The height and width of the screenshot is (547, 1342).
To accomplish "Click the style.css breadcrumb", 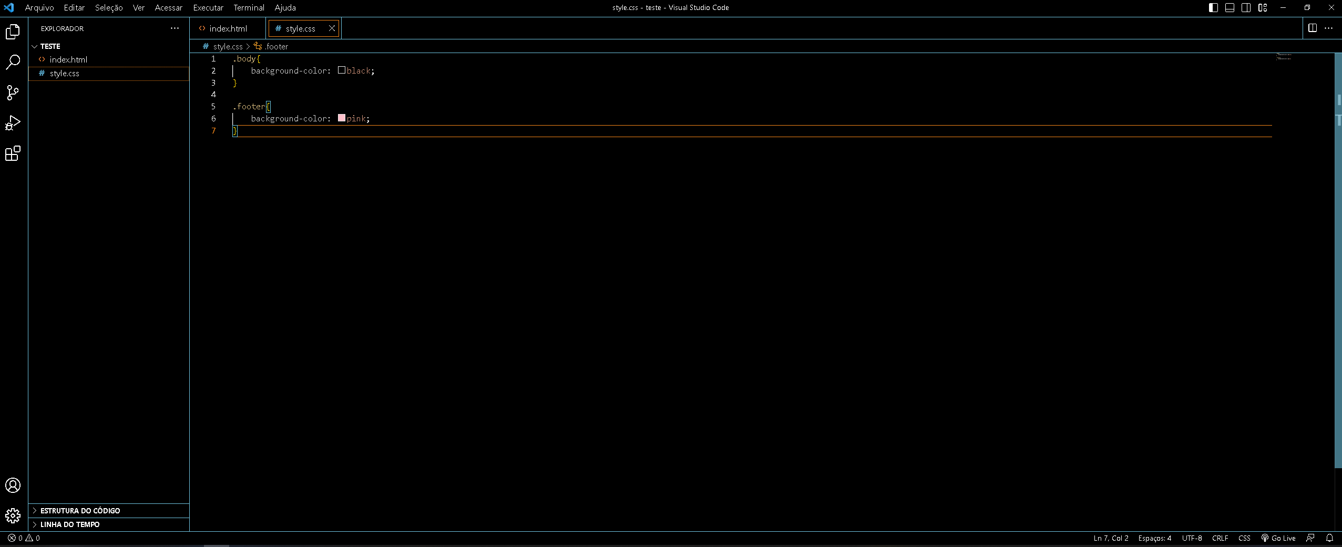I will [228, 46].
